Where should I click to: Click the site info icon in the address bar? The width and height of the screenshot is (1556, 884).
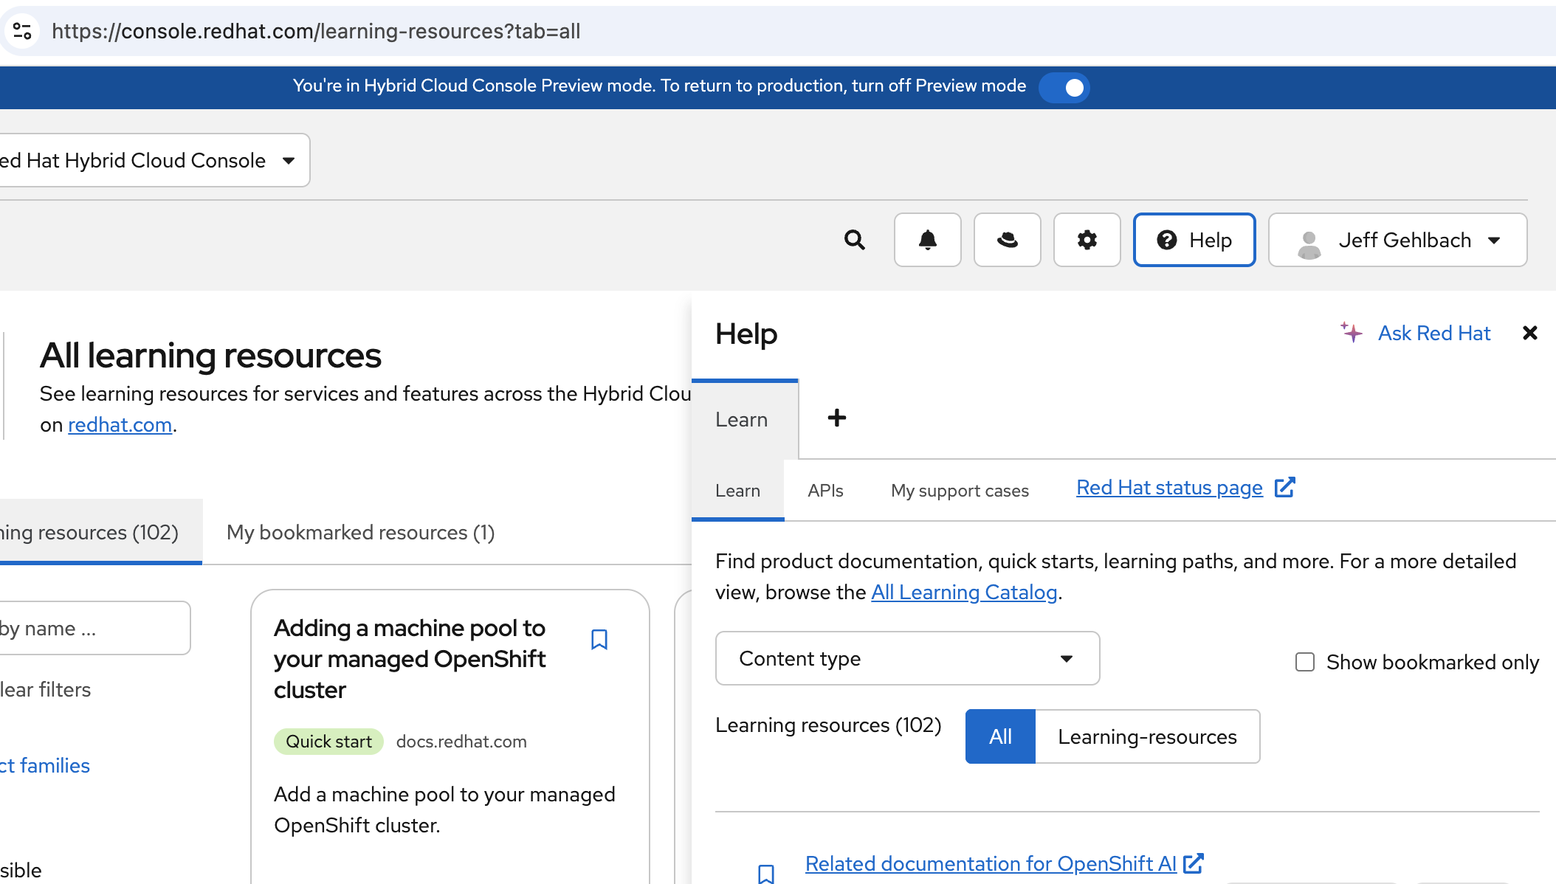pos(22,31)
